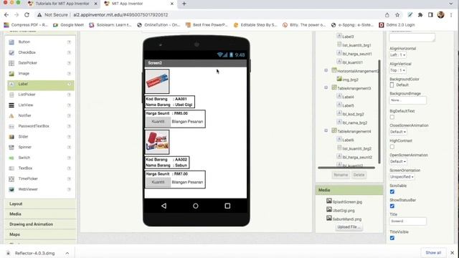The image size is (459, 258).
Task: Enable the BigDefaultText checkbox
Action: pos(392,117)
